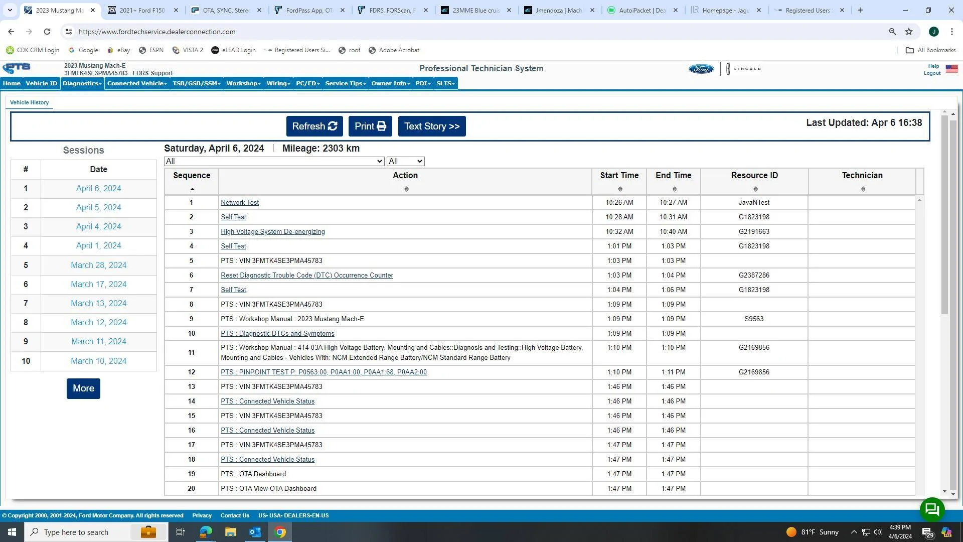This screenshot has width=963, height=542.
Task: Sort by Resource ID column arrows
Action: pos(755,189)
